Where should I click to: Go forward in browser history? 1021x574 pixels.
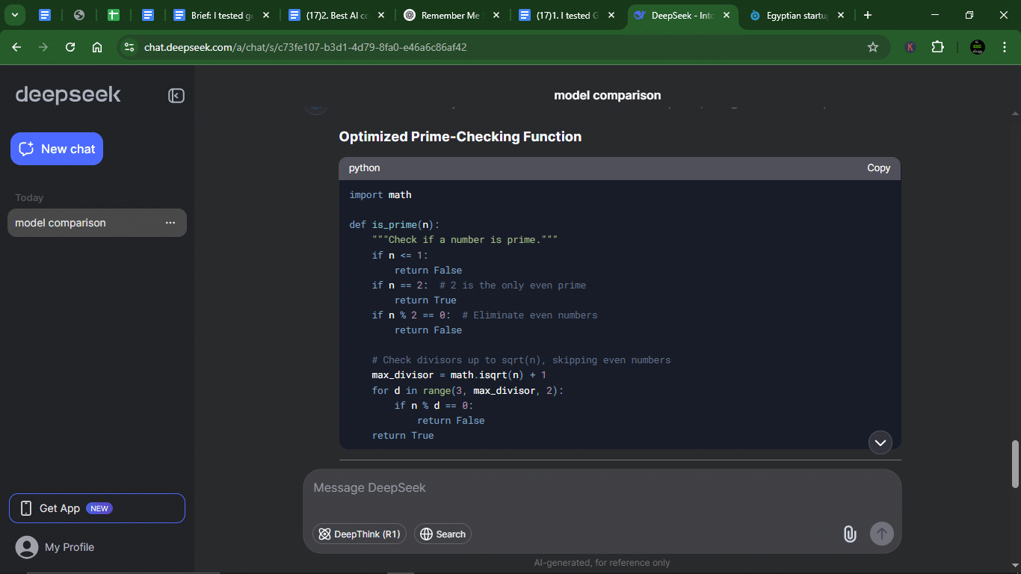click(x=43, y=47)
